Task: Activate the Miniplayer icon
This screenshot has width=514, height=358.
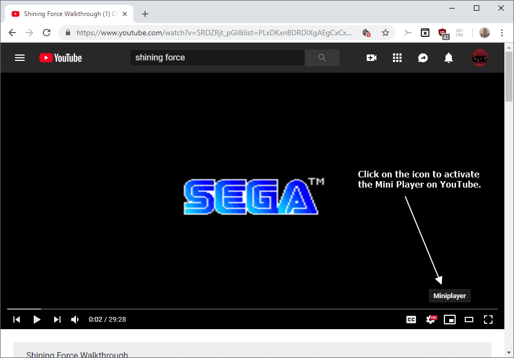Action: pyautogui.click(x=450, y=319)
